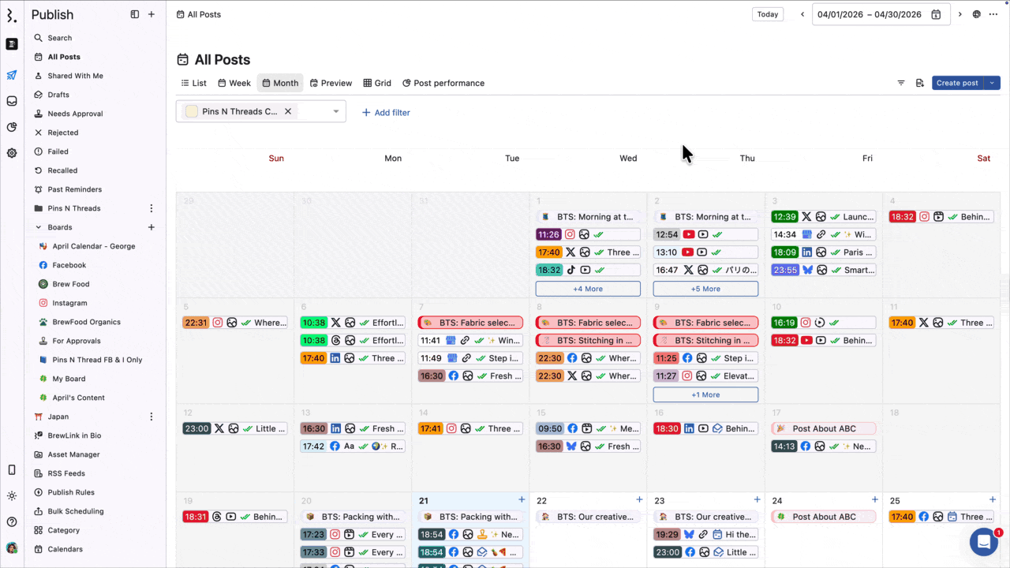Click the calendar icon inside the date range field

[x=936, y=14]
